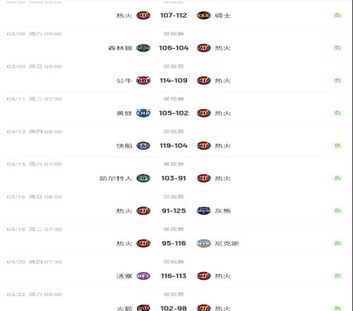Screen dimensions: 353x311
Task: Click the 凯尔特人 team name
Action: tap(116, 178)
